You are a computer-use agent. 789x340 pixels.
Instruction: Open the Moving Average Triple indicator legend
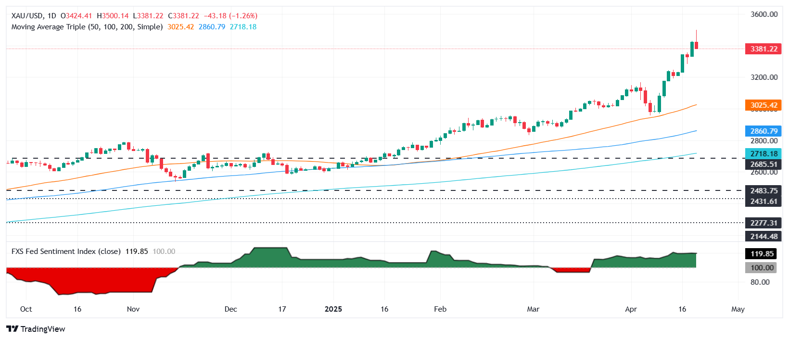click(87, 27)
